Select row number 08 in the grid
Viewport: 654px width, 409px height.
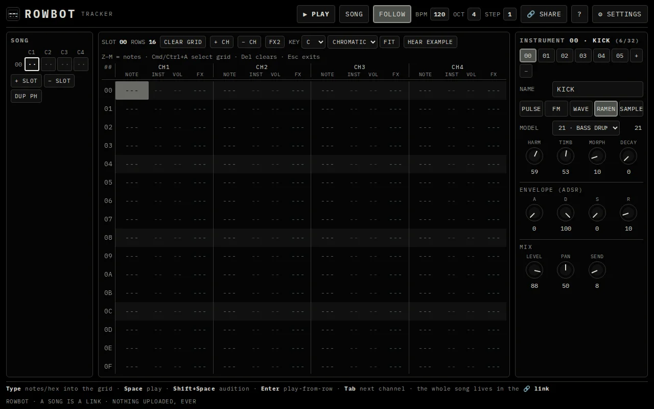(x=108, y=238)
